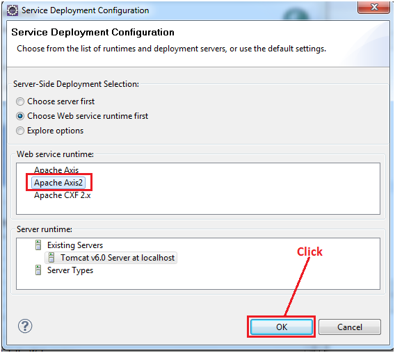395x353 pixels.
Task: Click the Existing Servers folder icon
Action: [38, 245]
